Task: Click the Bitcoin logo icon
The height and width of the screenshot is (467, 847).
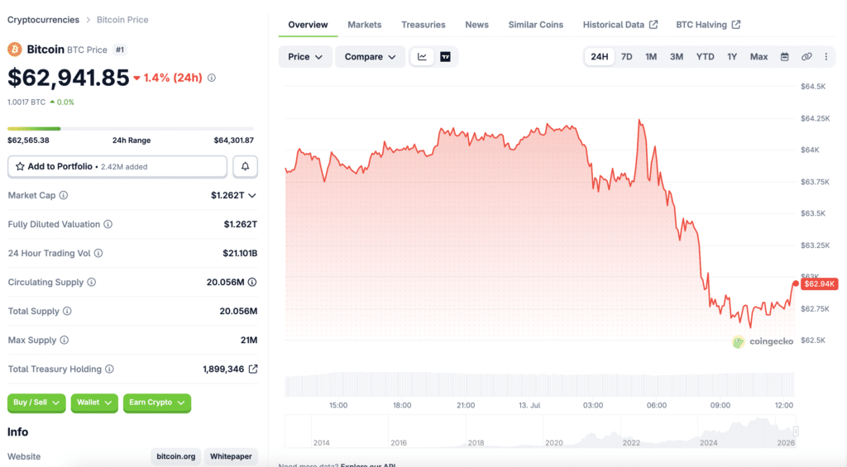Action: click(15, 49)
